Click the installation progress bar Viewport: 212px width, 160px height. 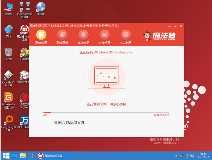coord(106,112)
